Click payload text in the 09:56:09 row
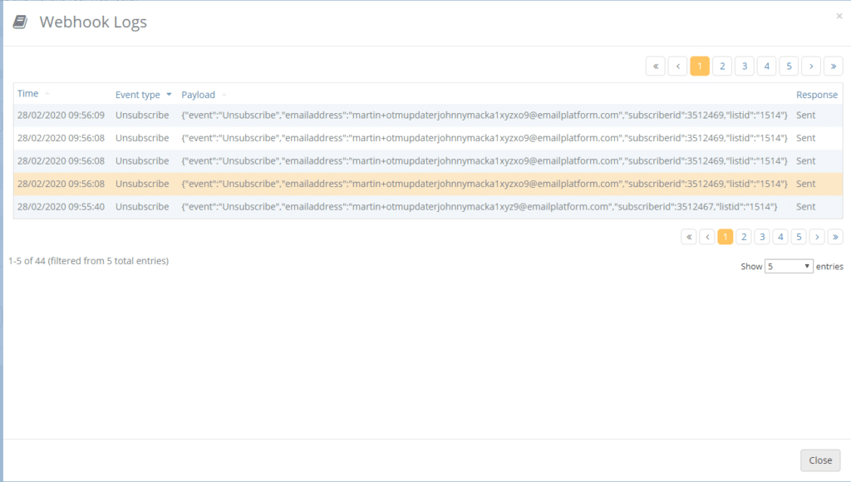The height and width of the screenshot is (482, 851). (x=485, y=115)
